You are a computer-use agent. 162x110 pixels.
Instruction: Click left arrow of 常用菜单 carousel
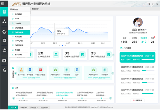(x=16, y=73)
